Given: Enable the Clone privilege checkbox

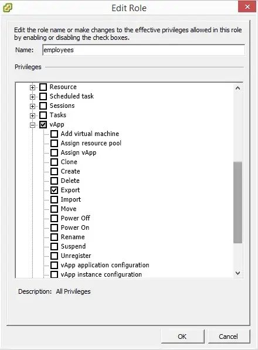Looking at the screenshot, I should pos(54,162).
